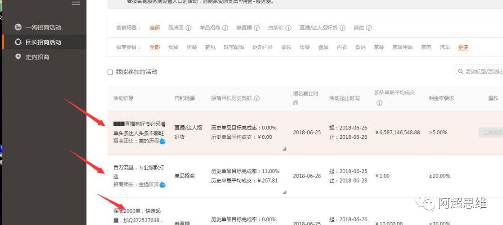Image resolution: width=503 pixels, height=225 pixels.
Task: Click the 定向招商 sidebar pin icon
Action: pos(18,57)
